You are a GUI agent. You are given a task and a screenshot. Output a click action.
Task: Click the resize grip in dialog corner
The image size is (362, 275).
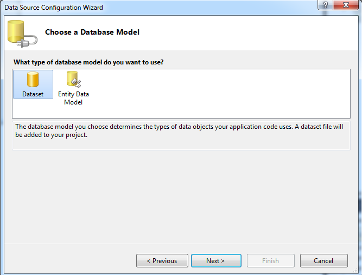[x=355, y=271]
